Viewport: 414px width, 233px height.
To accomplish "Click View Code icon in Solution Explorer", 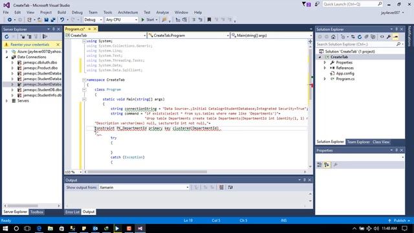I will pyautogui.click(x=382, y=37).
